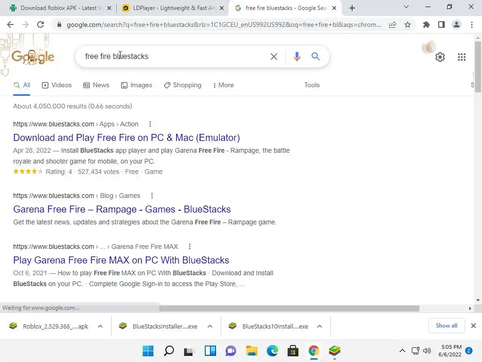This screenshot has height=362, width=482.
Task: Select the Shopping results tab
Action: coord(183,85)
